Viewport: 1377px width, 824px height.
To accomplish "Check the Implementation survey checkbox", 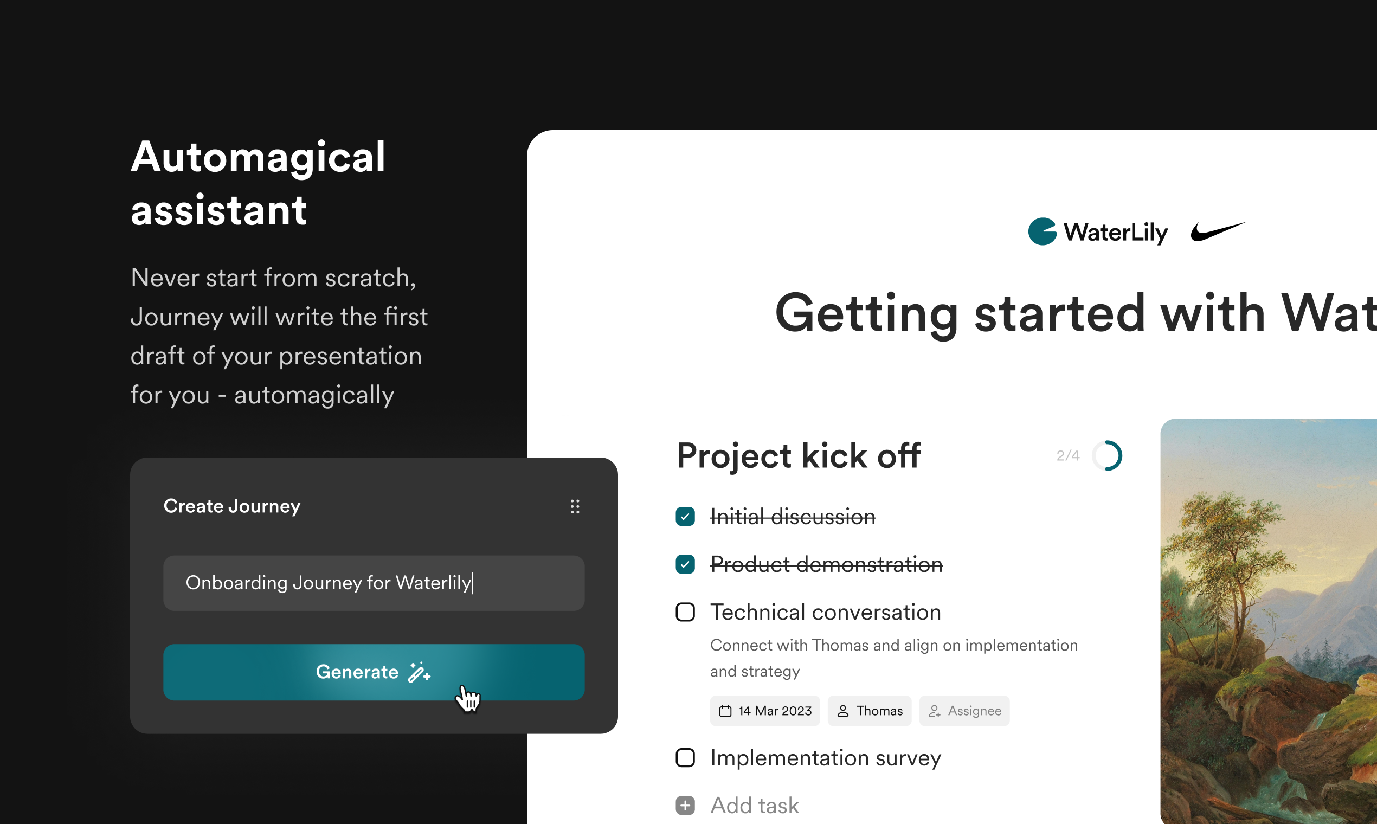I will click(x=685, y=757).
